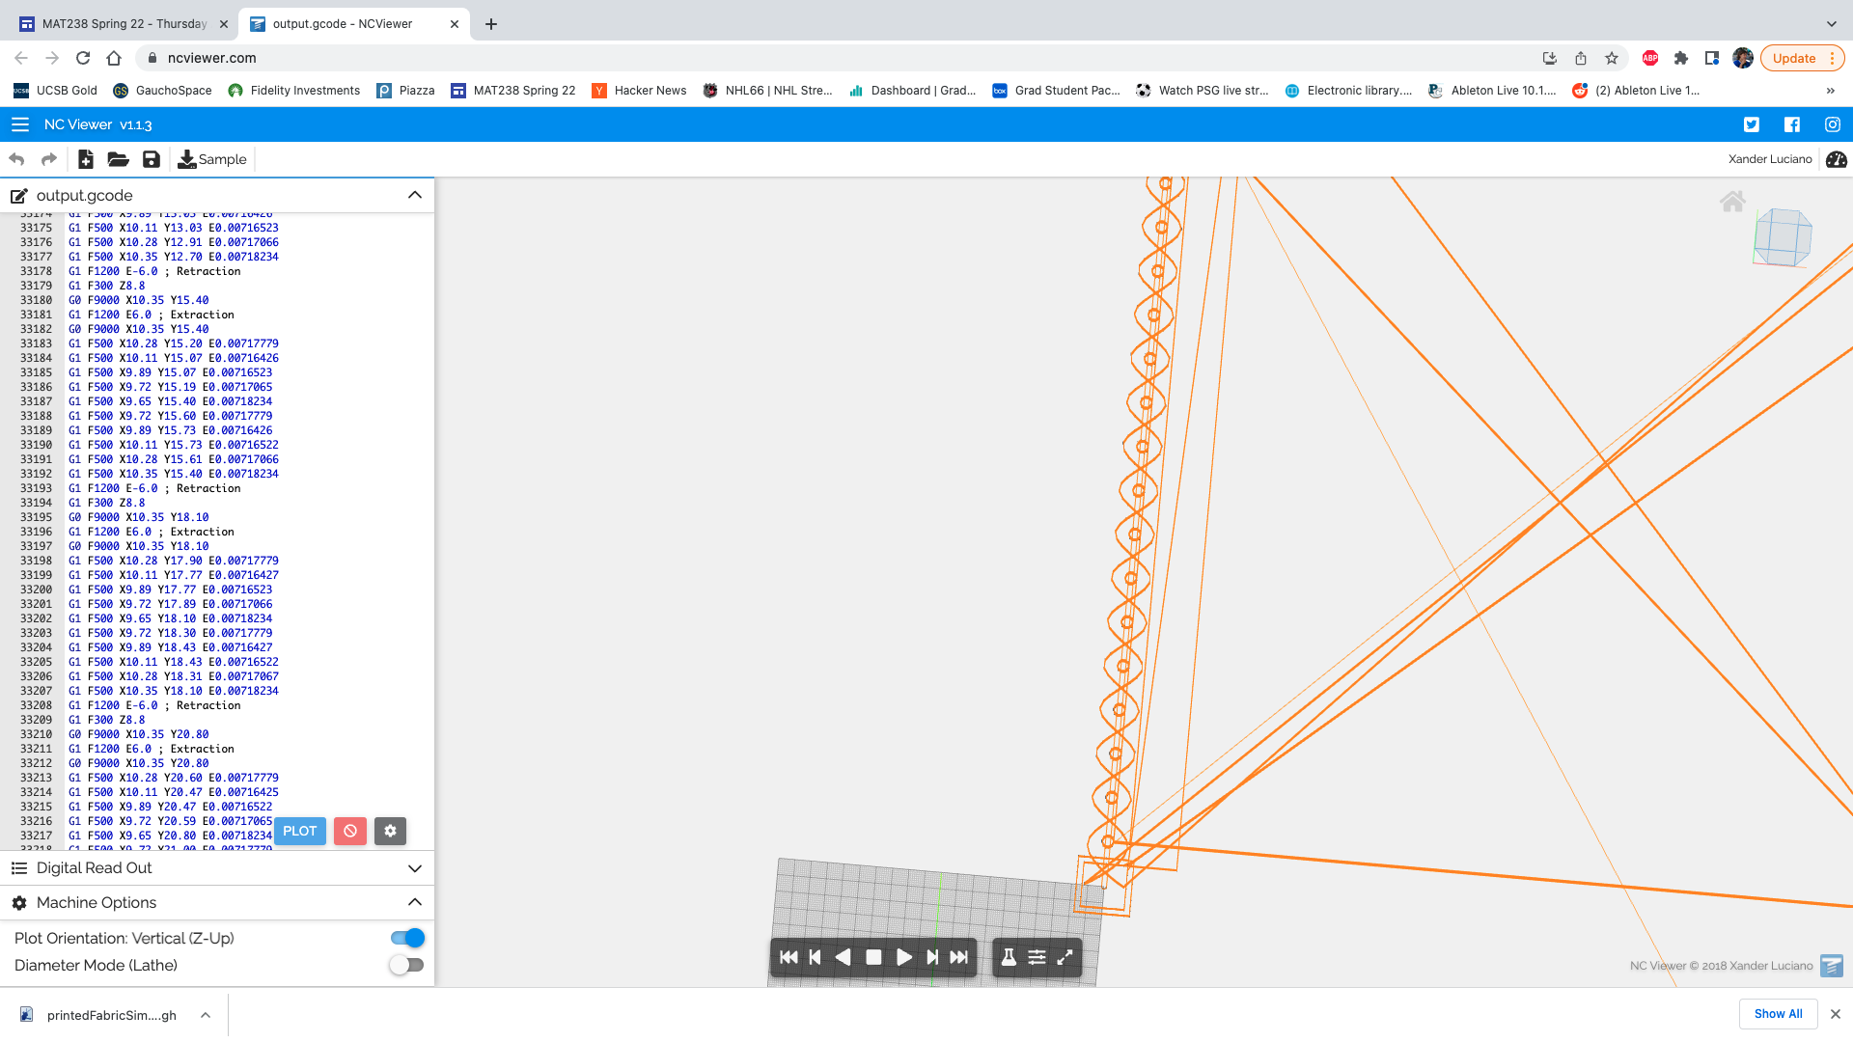
Task: Click the PLOT button
Action: 299,831
